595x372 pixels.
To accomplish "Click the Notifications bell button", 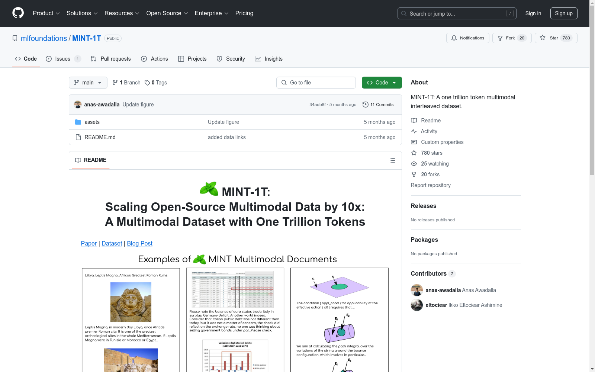I will (x=468, y=38).
